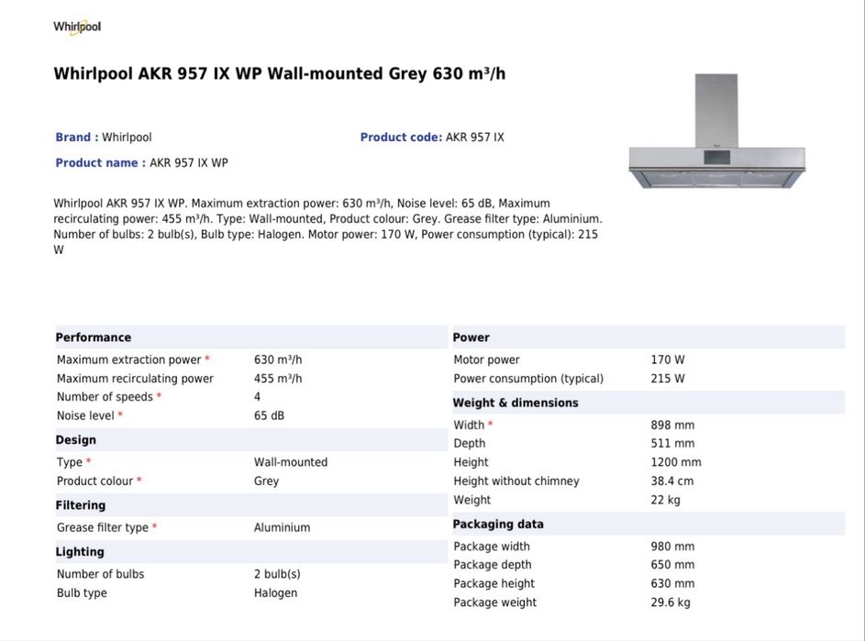
Task: Click the Height without chimney label
Action: [516, 481]
